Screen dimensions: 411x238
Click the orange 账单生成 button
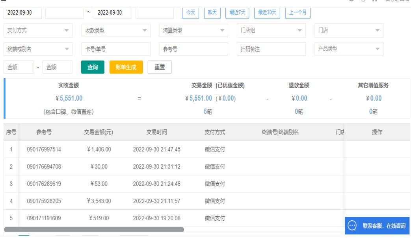tap(126, 67)
